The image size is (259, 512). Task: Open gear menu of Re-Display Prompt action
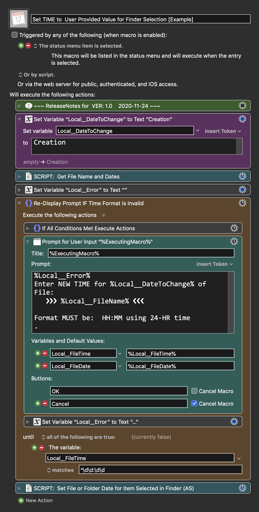pyautogui.click(x=242, y=203)
